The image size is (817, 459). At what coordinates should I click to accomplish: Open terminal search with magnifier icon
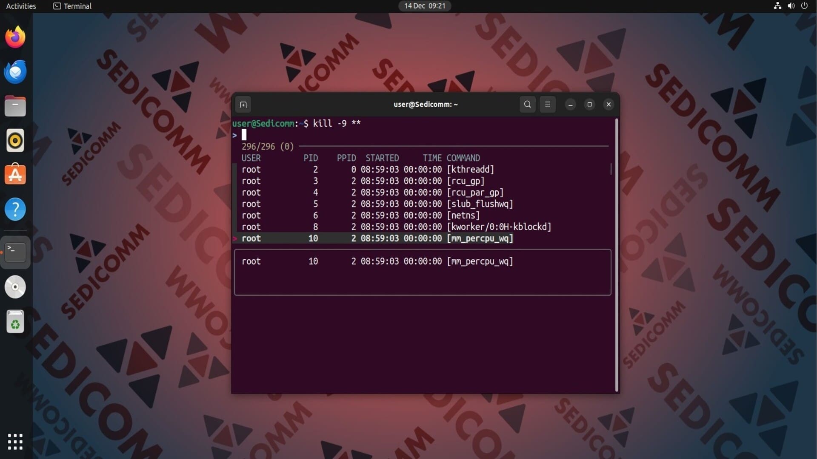tap(527, 105)
